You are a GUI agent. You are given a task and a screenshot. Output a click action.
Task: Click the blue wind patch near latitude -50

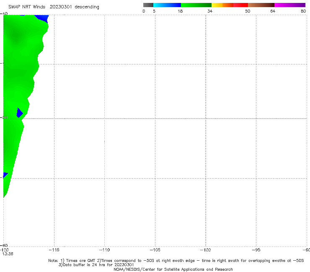point(19,113)
